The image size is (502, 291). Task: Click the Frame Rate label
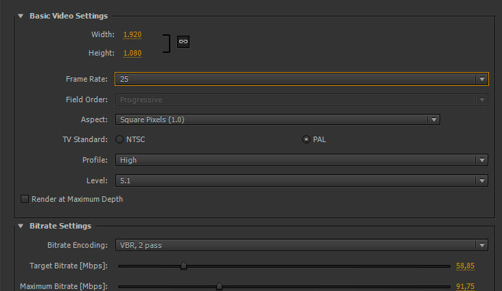[87, 79]
